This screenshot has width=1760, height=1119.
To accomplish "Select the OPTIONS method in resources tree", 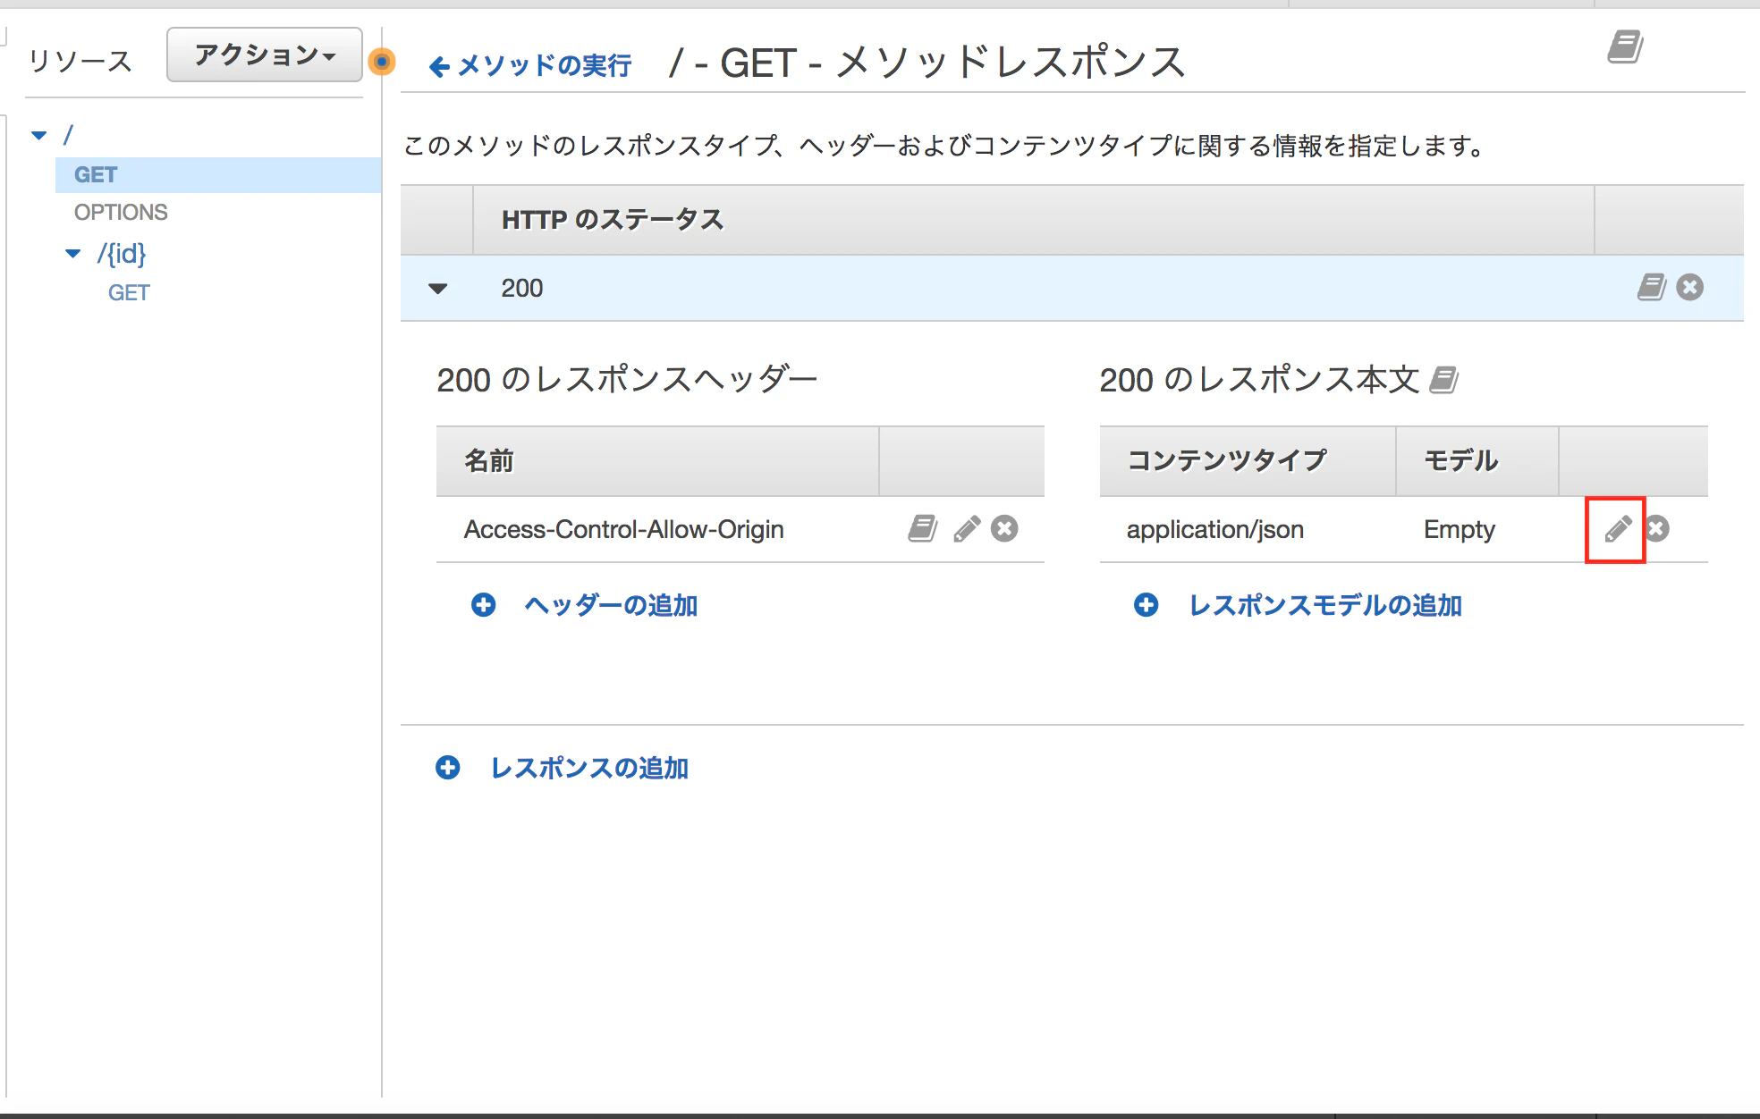I will point(121,213).
